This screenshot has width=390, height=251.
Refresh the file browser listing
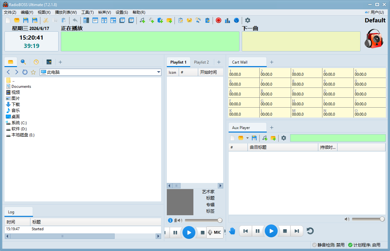coord(25,72)
